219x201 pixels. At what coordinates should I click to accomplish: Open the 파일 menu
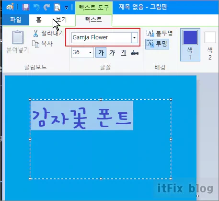[x=16, y=20]
